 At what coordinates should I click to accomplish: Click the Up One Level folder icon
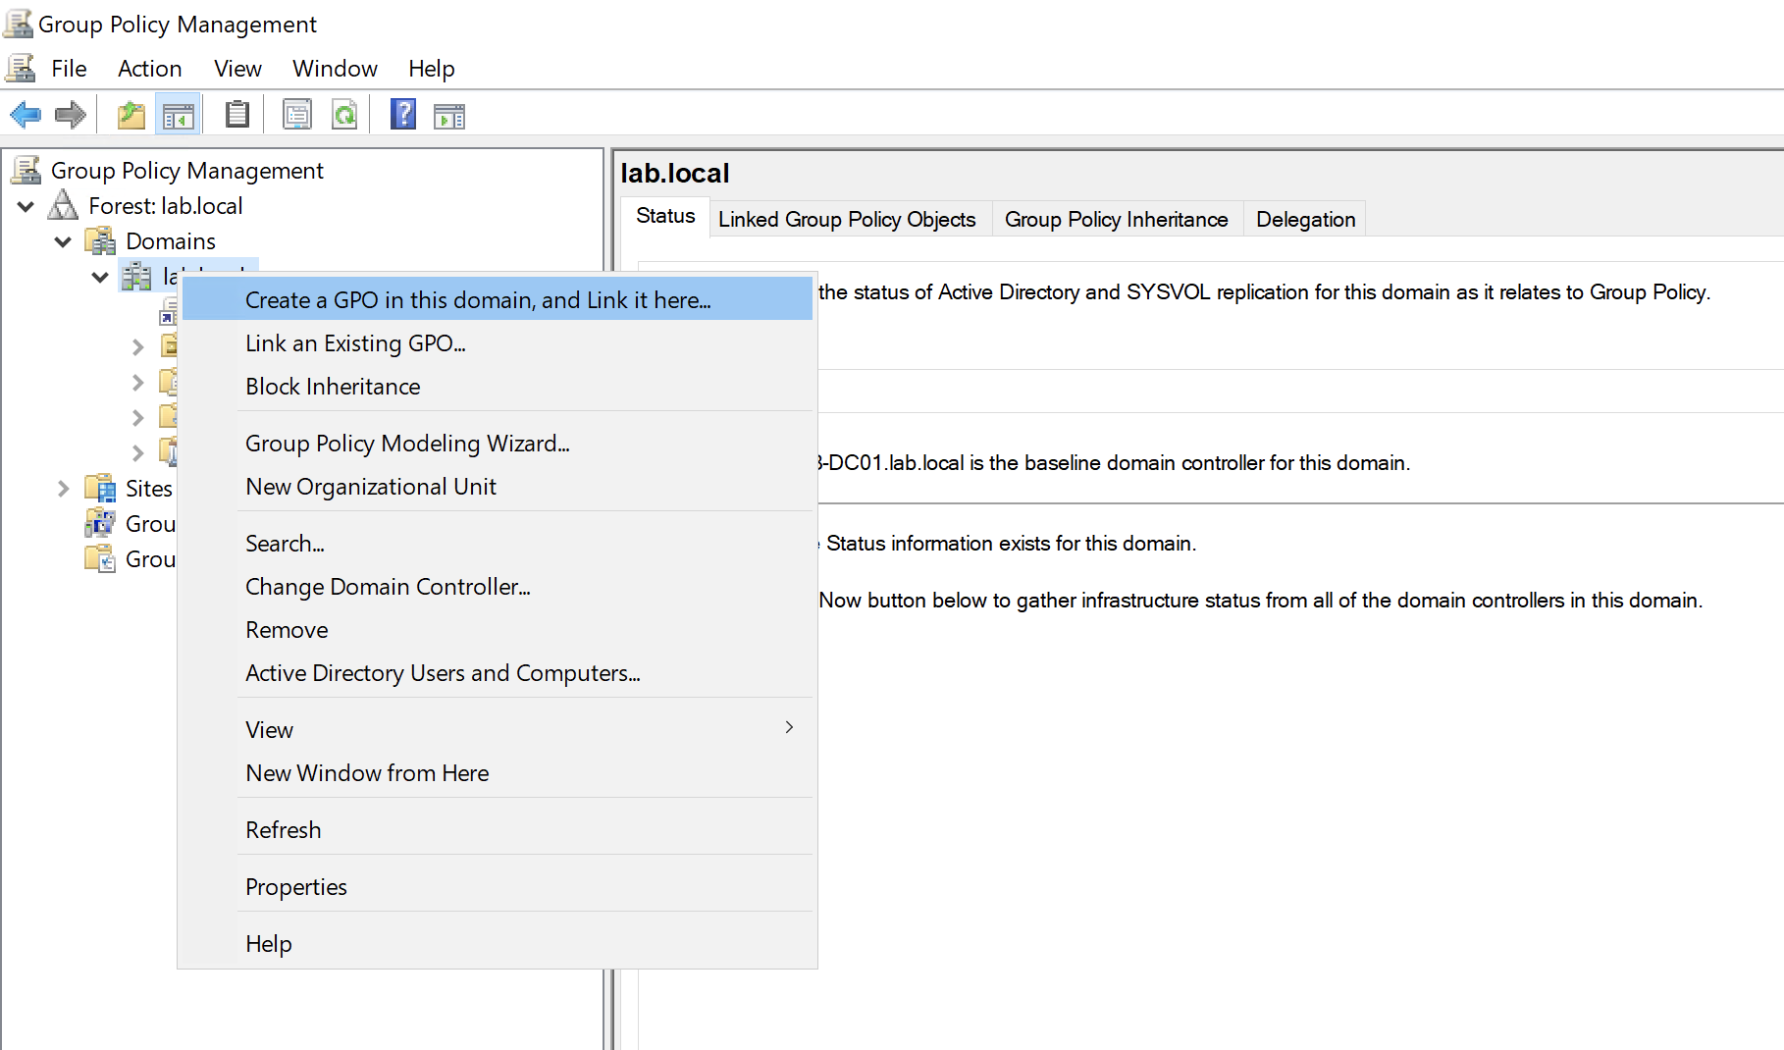coord(131,116)
